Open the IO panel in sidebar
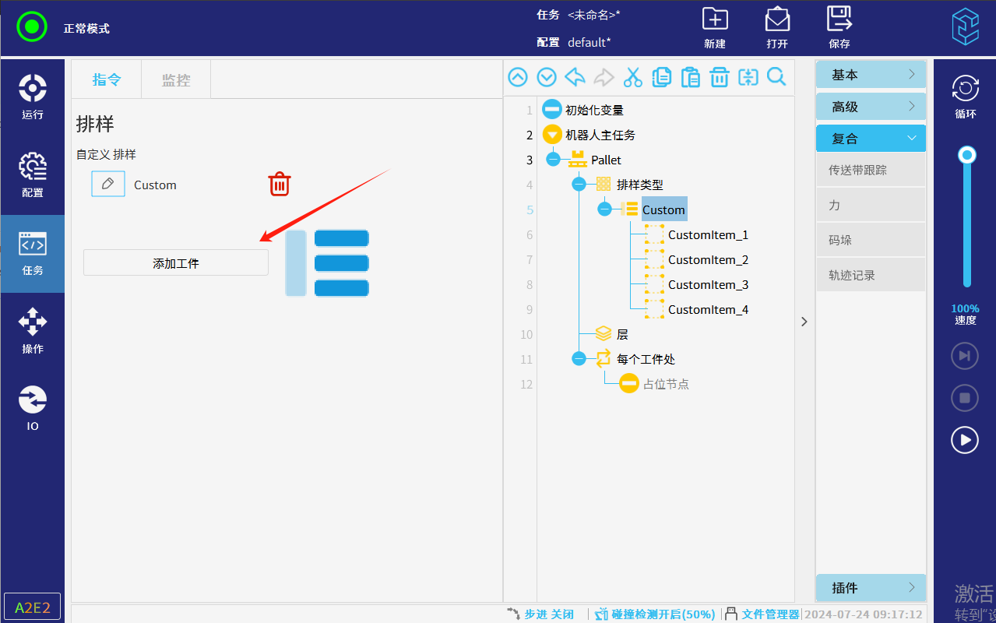Image resolution: width=996 pixels, height=623 pixels. (x=33, y=408)
